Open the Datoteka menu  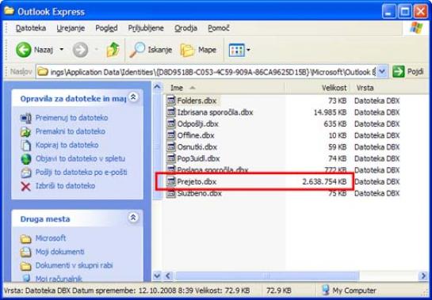[31, 28]
